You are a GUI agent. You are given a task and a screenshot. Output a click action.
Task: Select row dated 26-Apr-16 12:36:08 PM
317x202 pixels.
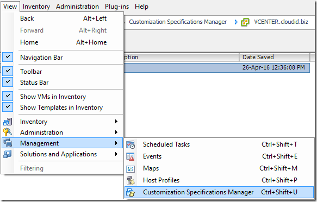[217, 67]
